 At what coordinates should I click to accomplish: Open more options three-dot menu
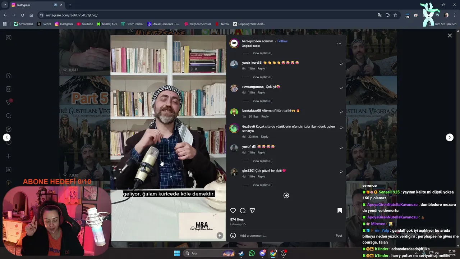click(339, 43)
